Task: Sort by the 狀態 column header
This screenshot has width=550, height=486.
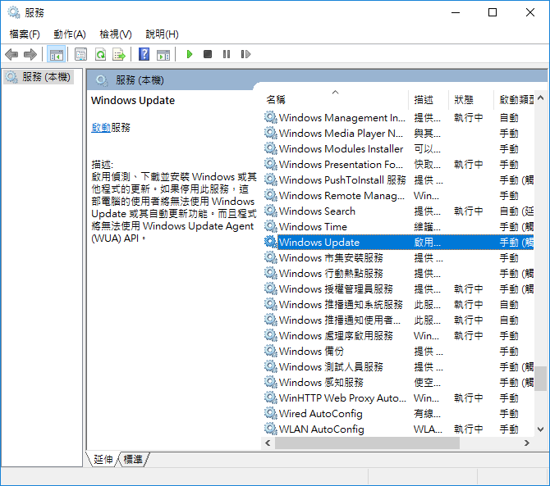Action: coord(471,100)
